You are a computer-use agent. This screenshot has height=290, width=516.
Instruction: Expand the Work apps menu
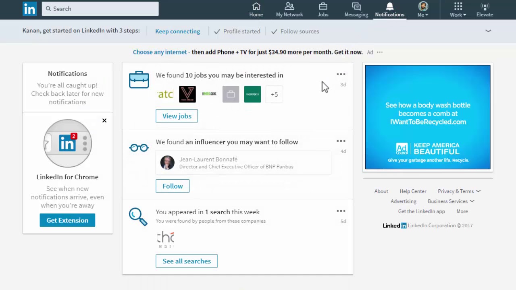coord(458,10)
